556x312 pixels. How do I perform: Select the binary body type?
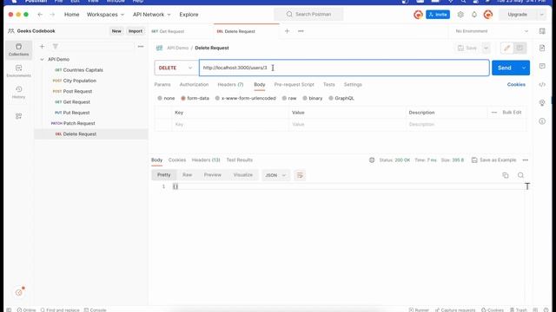[313, 98]
